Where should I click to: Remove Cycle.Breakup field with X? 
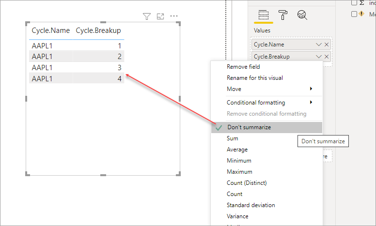pyautogui.click(x=327, y=57)
